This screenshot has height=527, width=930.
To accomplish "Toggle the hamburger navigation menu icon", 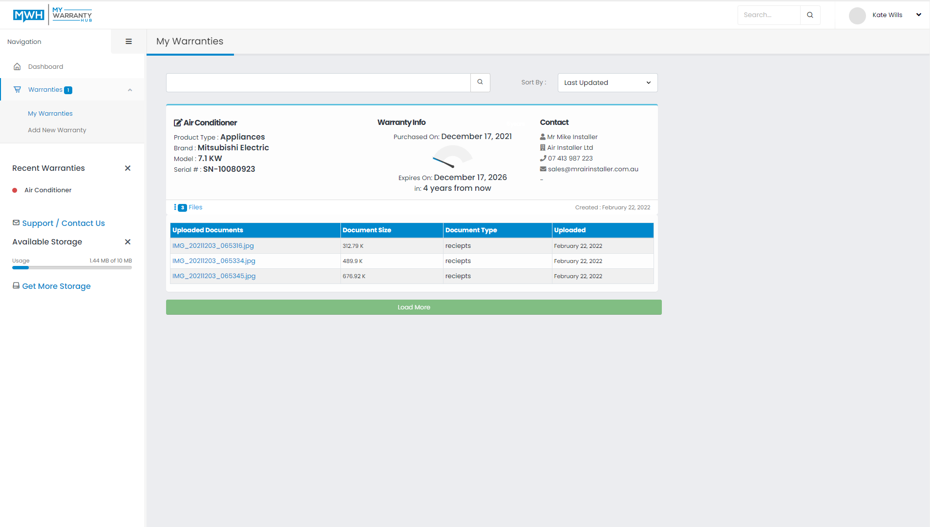I will click(128, 41).
